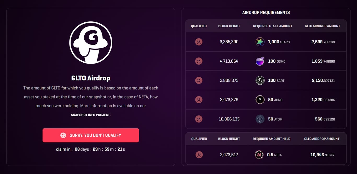
Task: Click the Required Amount Held column header
Action: 272,139
